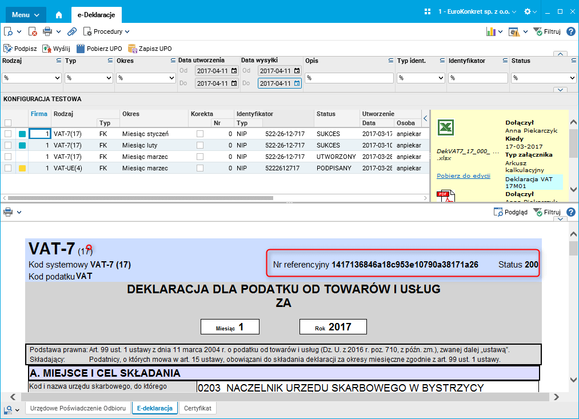Open help in the lower pane toolbar

pyautogui.click(x=571, y=212)
